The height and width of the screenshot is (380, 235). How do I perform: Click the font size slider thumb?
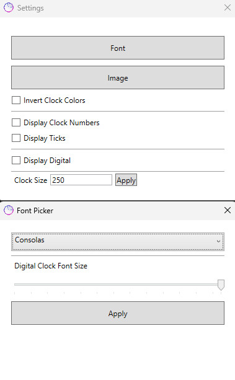(x=221, y=285)
